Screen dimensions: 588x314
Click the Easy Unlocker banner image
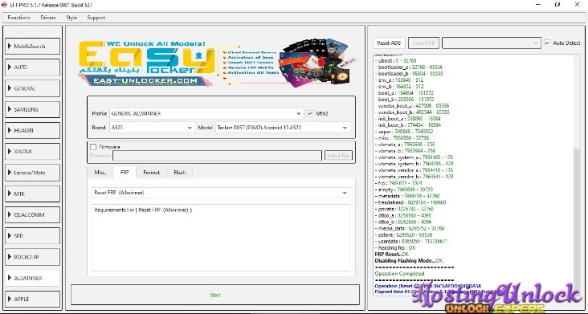[214, 62]
